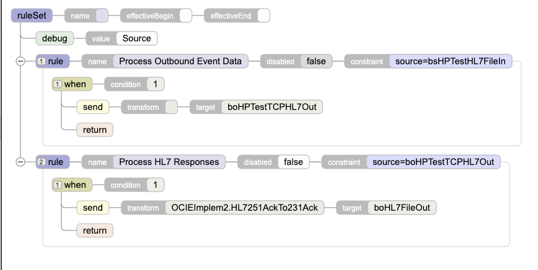
Task: Click the debug value Source field
Action: [136, 38]
